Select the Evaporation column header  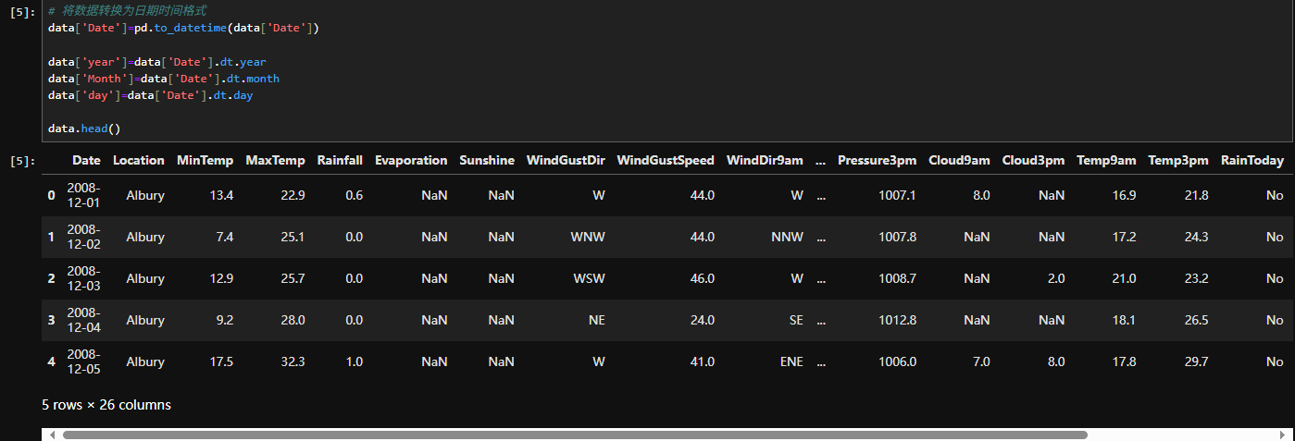411,160
